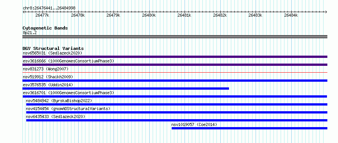Click the gray 8p21.2 cytogenetic band bar
The width and height of the screenshot is (338, 143).
(175, 37)
